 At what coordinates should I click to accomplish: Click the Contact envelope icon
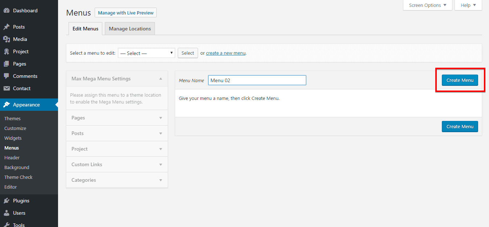7,88
